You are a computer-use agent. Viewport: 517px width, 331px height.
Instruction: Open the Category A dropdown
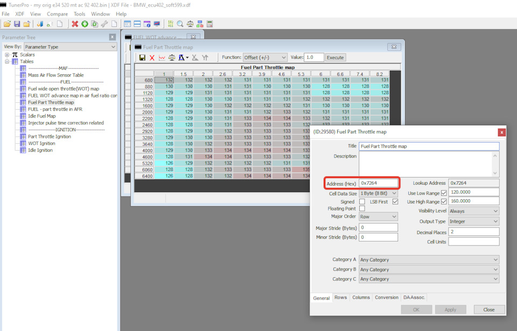429,260
